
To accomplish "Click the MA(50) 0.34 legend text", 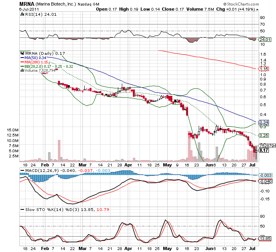I will point(35,58).
